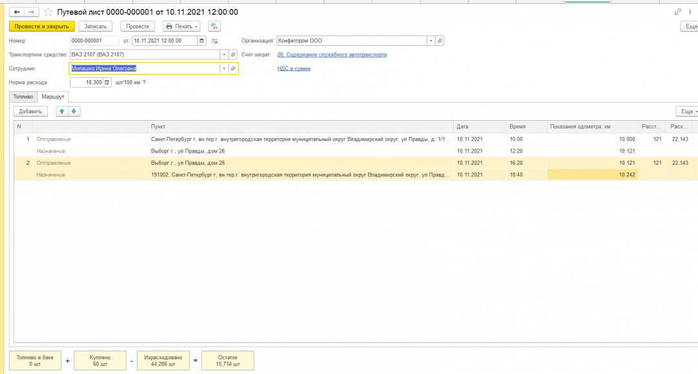Screen dimensions: 698x374
Task: Switch to the Топливо tab
Action: click(23, 96)
